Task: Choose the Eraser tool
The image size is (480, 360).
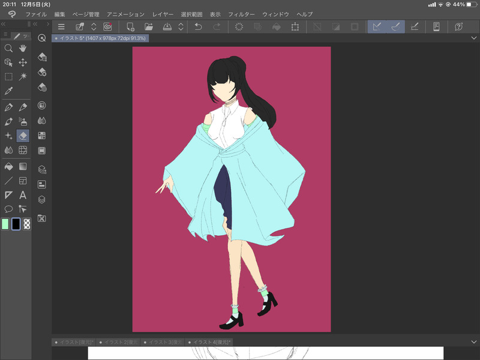Action: [23, 136]
